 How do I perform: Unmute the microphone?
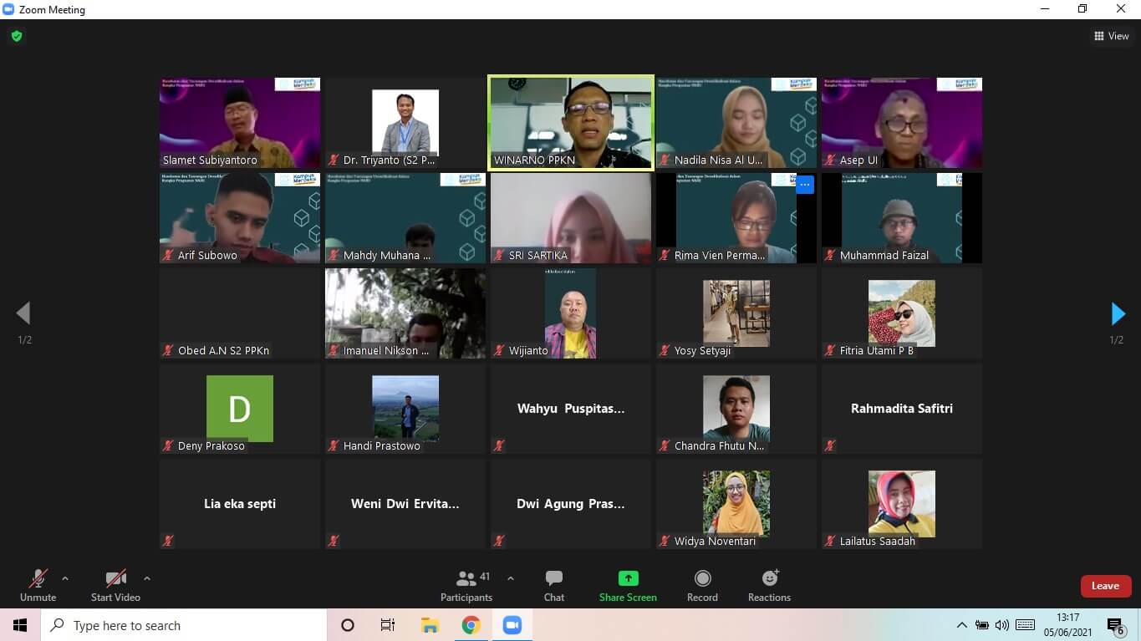pos(38,585)
